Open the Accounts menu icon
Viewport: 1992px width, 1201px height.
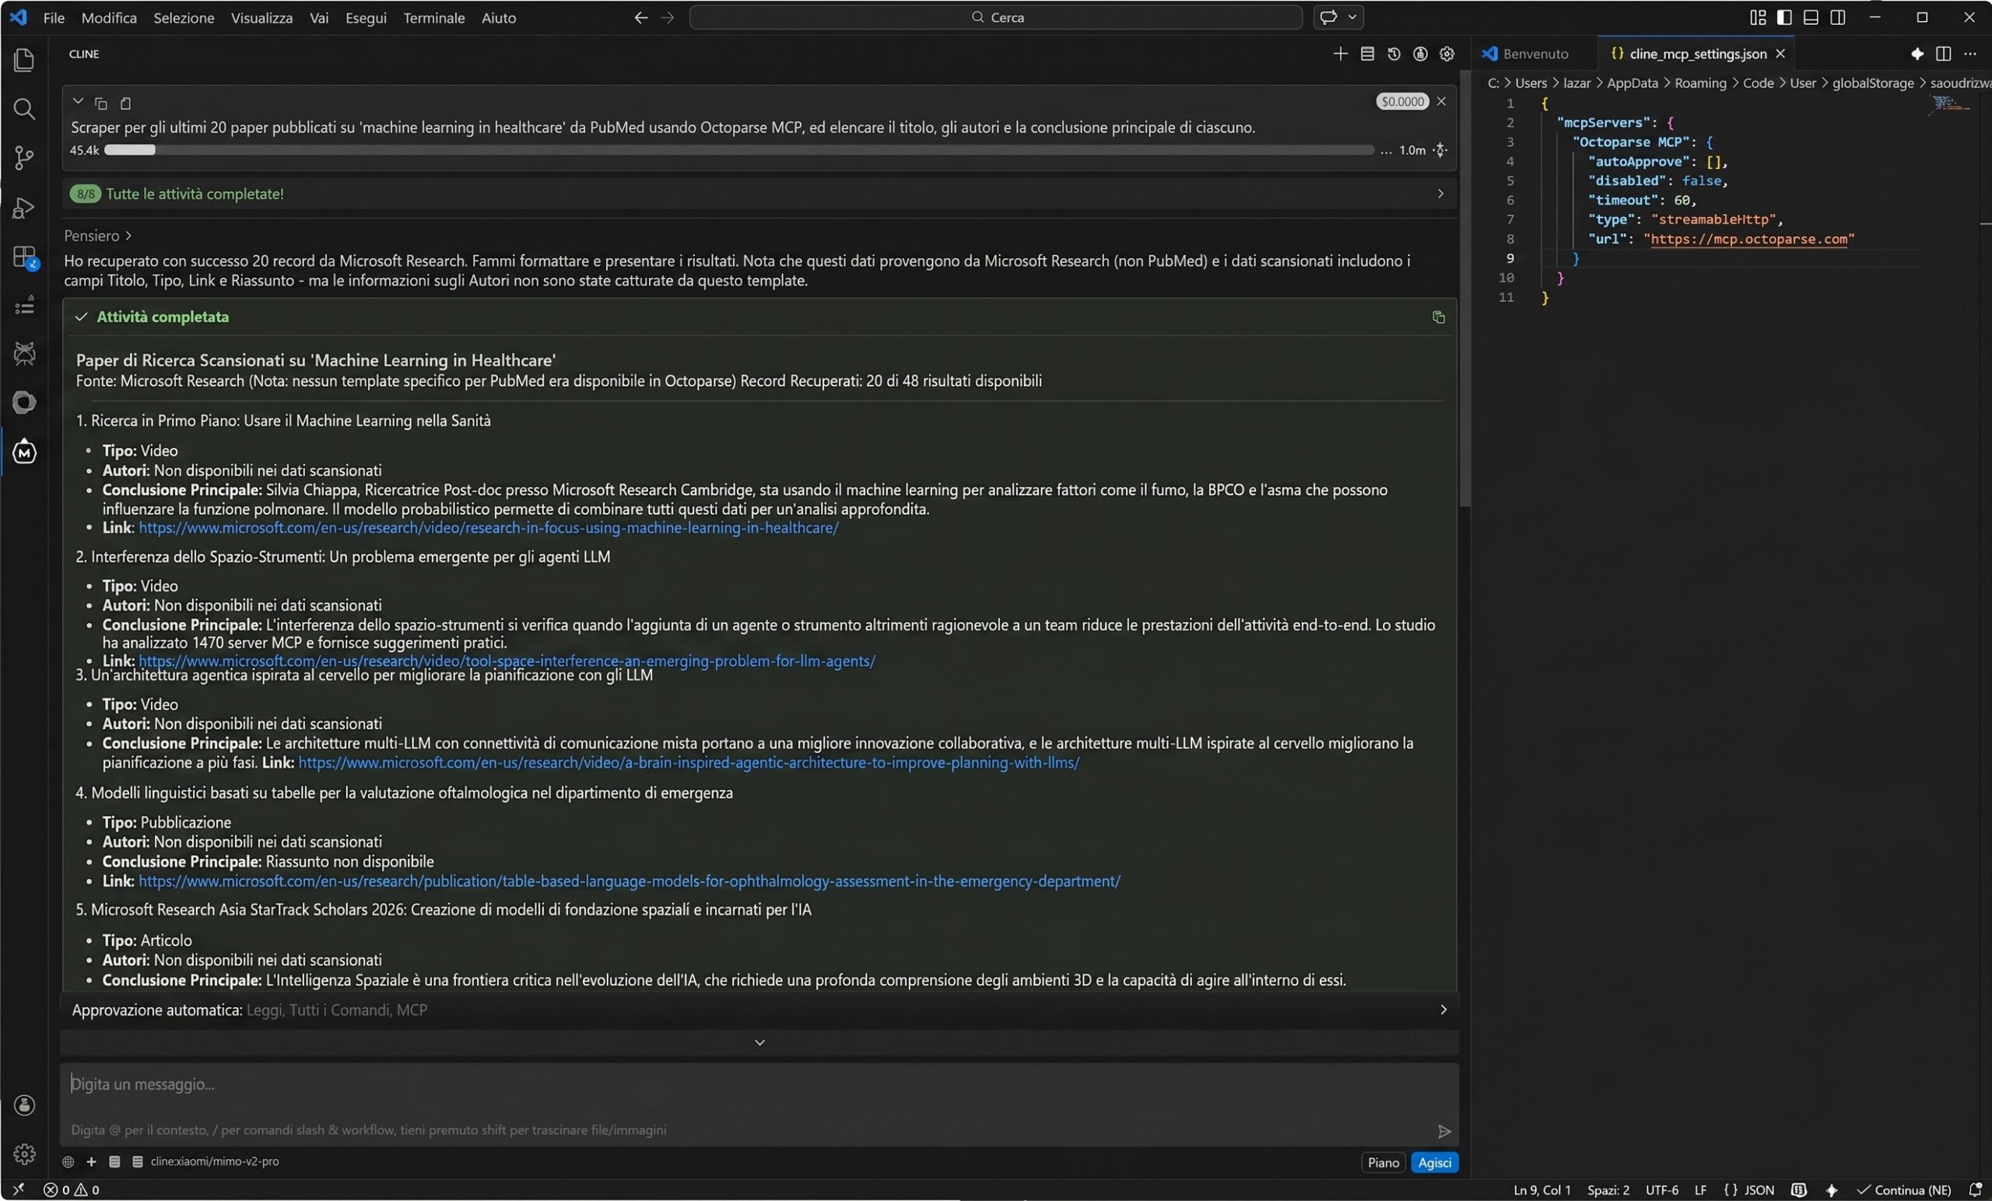24,1105
